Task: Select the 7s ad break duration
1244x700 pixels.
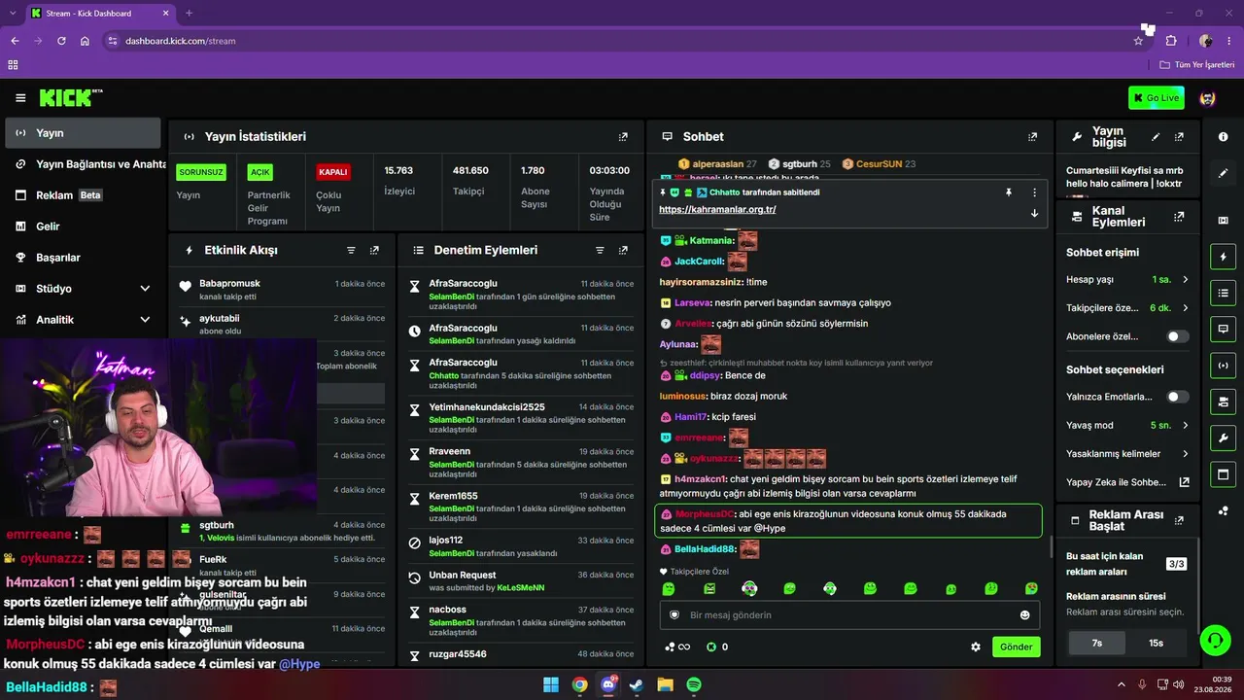Action: [1097, 643]
